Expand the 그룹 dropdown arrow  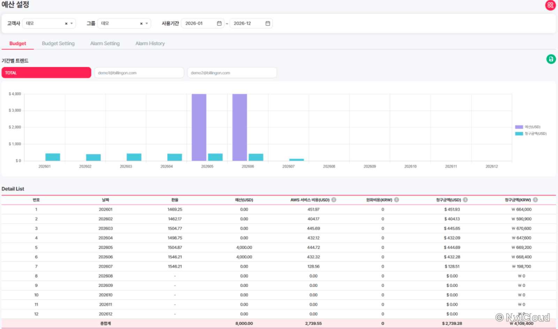point(146,24)
